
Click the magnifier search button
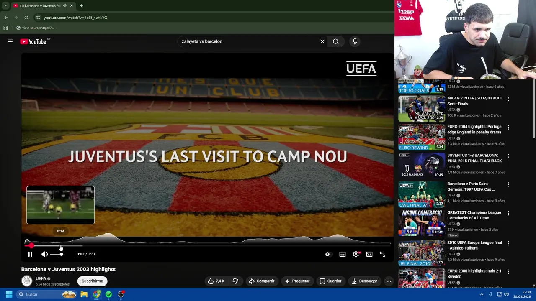(x=336, y=41)
